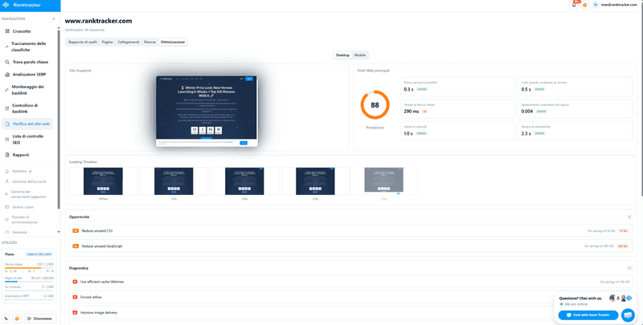Switch the view to Mobile
The width and height of the screenshot is (643, 325).
[x=360, y=55]
